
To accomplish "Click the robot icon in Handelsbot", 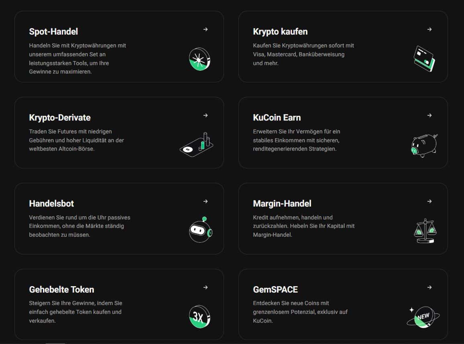I will pos(200,230).
